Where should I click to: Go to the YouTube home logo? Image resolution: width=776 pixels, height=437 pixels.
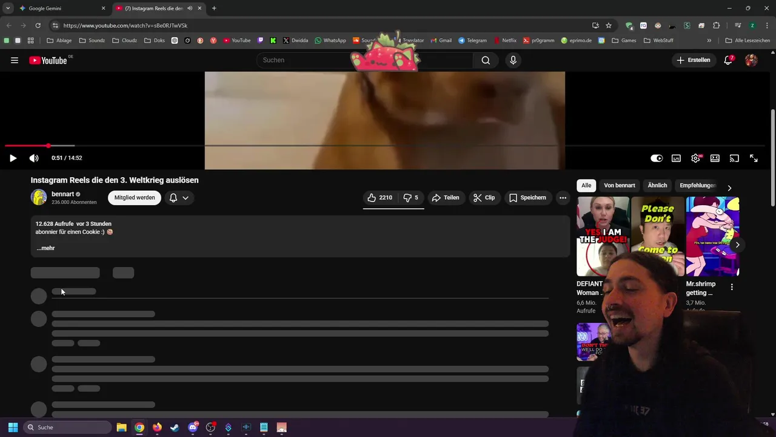pyautogui.click(x=48, y=60)
